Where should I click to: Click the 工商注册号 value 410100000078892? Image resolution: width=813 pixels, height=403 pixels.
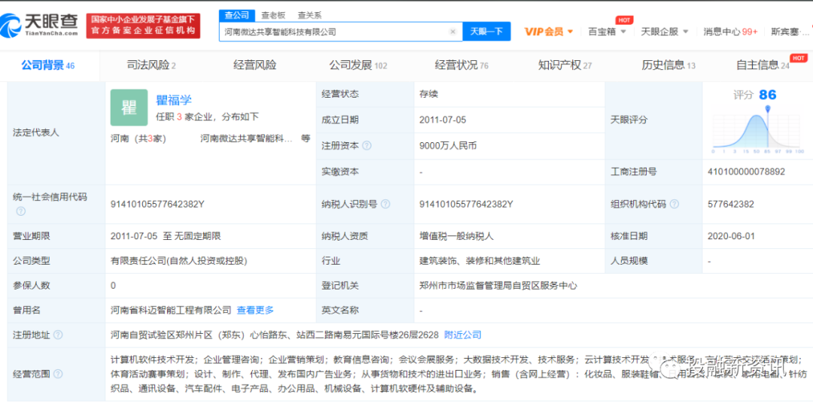click(x=746, y=171)
